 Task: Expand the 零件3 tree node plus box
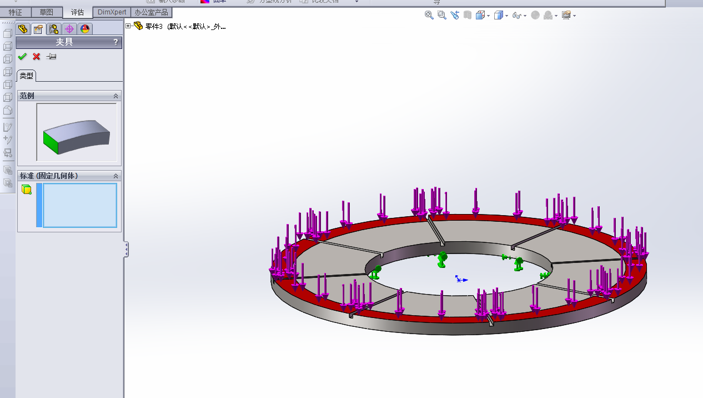pyautogui.click(x=128, y=26)
